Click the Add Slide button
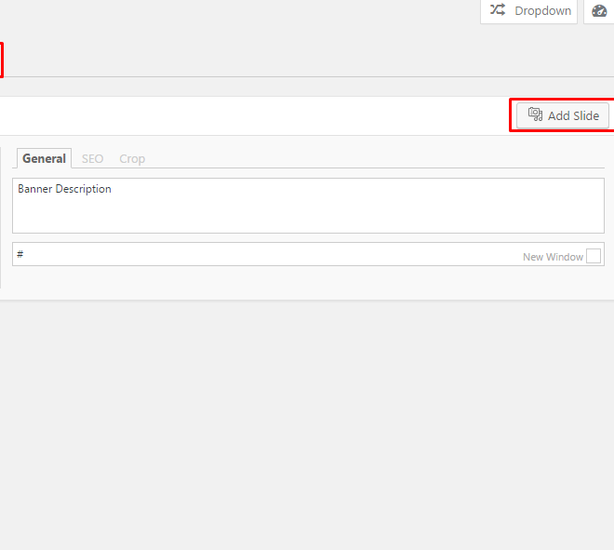This screenshot has height=550, width=614. pyautogui.click(x=563, y=115)
